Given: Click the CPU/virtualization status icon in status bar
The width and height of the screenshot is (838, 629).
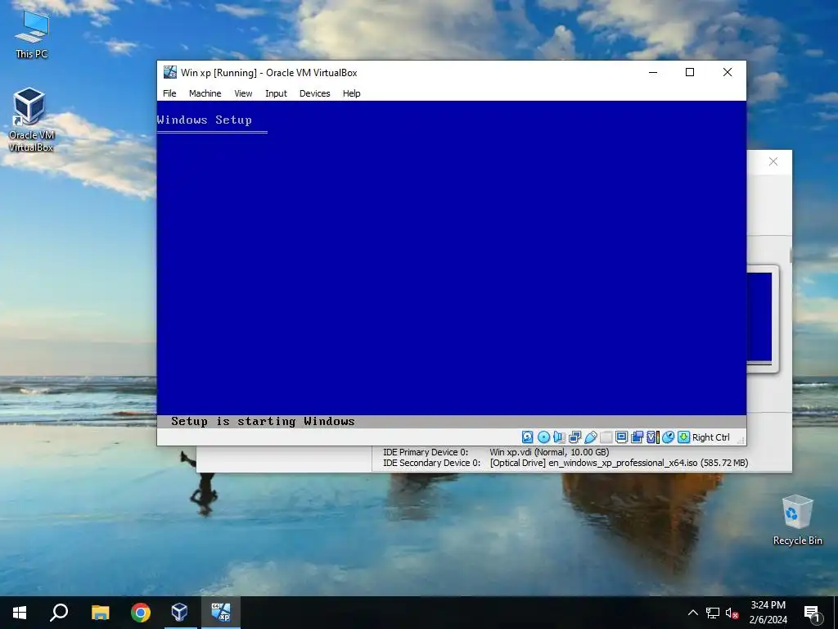Looking at the screenshot, I should pyautogui.click(x=652, y=437).
